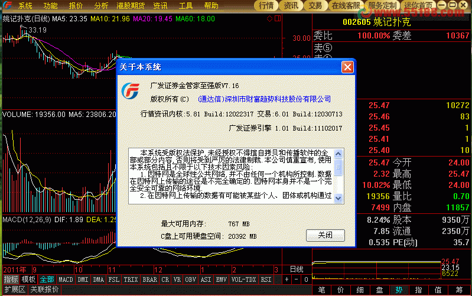
Task: Select the 价 panel tab
Action: click(340, 290)
